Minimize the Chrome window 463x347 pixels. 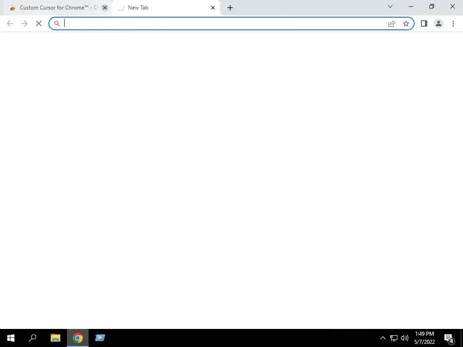411,6
